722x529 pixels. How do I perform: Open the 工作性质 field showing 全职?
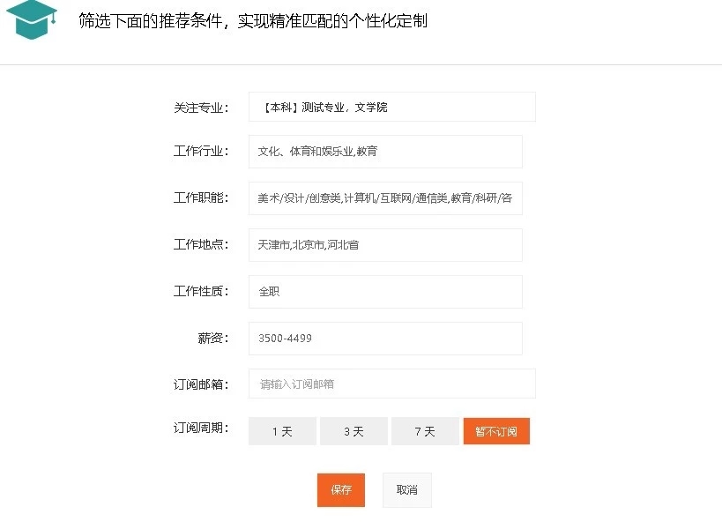tap(385, 292)
